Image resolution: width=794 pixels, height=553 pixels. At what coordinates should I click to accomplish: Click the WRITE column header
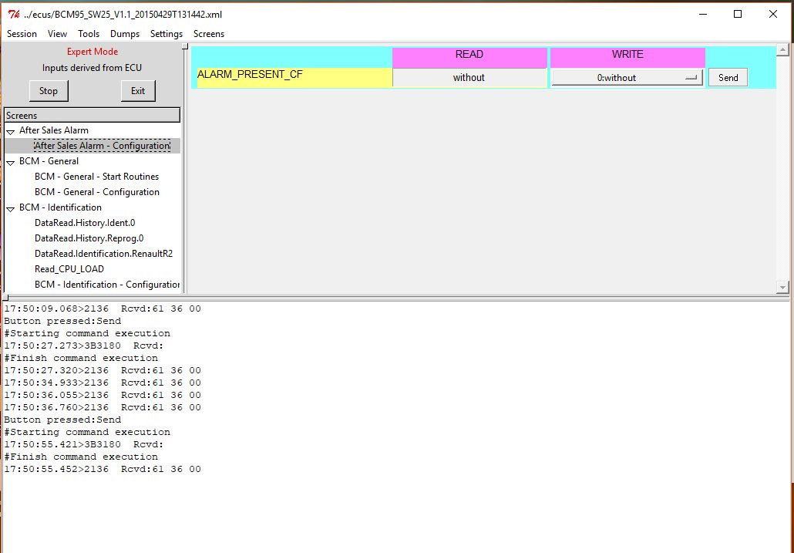click(627, 57)
